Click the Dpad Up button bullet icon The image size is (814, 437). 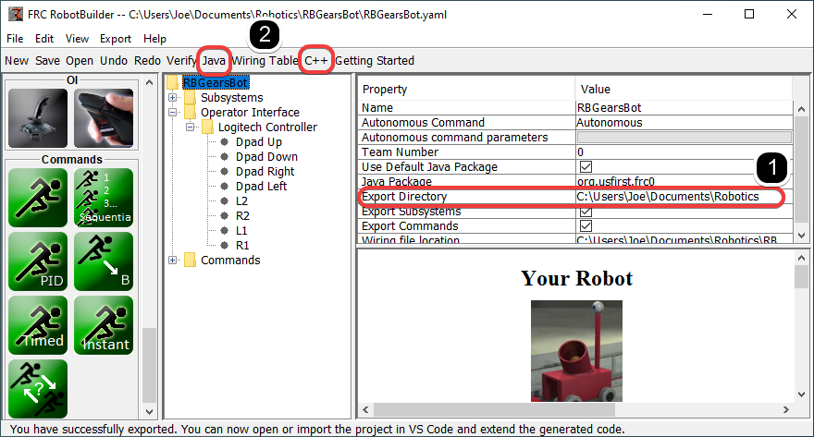pos(224,141)
